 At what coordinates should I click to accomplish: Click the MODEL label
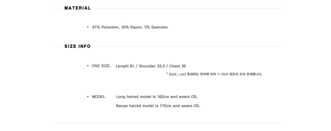(99, 97)
